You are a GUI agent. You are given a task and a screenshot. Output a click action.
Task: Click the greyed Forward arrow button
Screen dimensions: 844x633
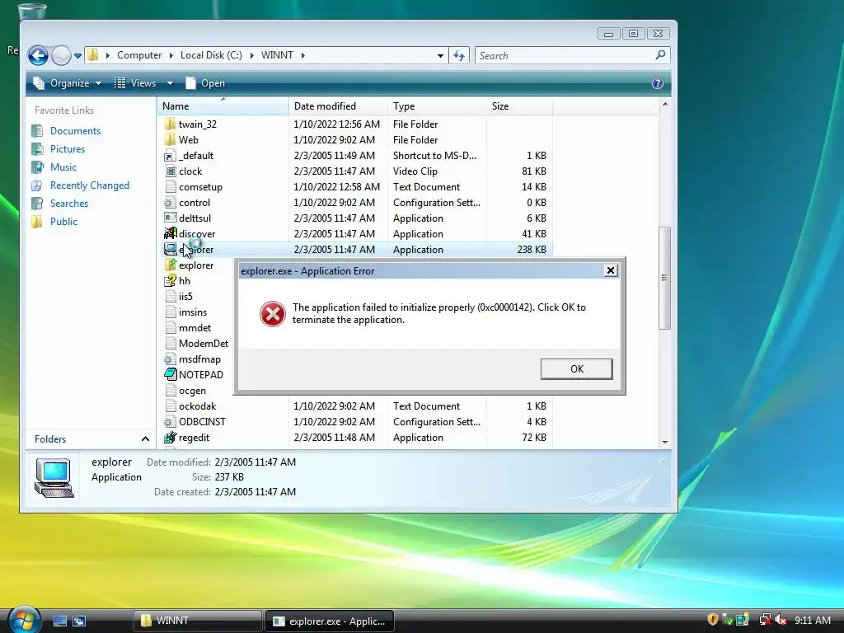[x=61, y=55]
